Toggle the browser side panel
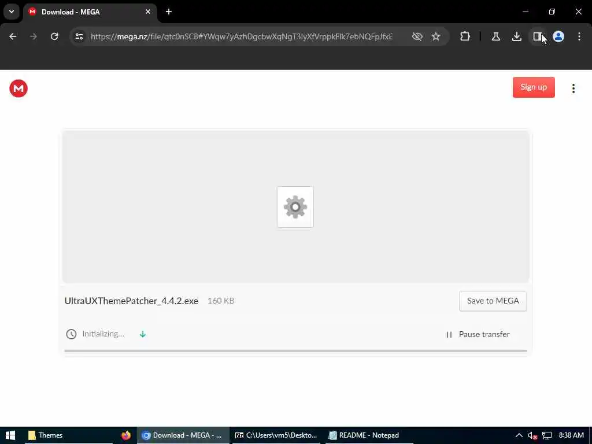 [537, 36]
